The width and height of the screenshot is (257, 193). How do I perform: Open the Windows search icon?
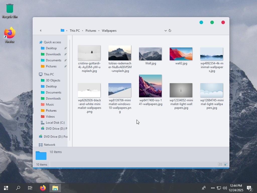18,188
